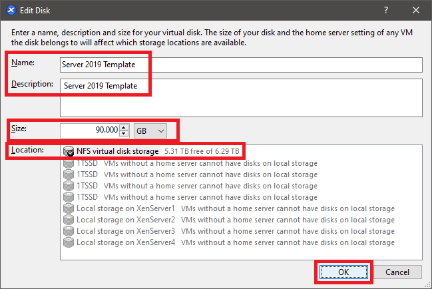Screen dimensions: 432x289
Task: Click the Local storage on XenServer3 disk icon
Action: pos(68,231)
